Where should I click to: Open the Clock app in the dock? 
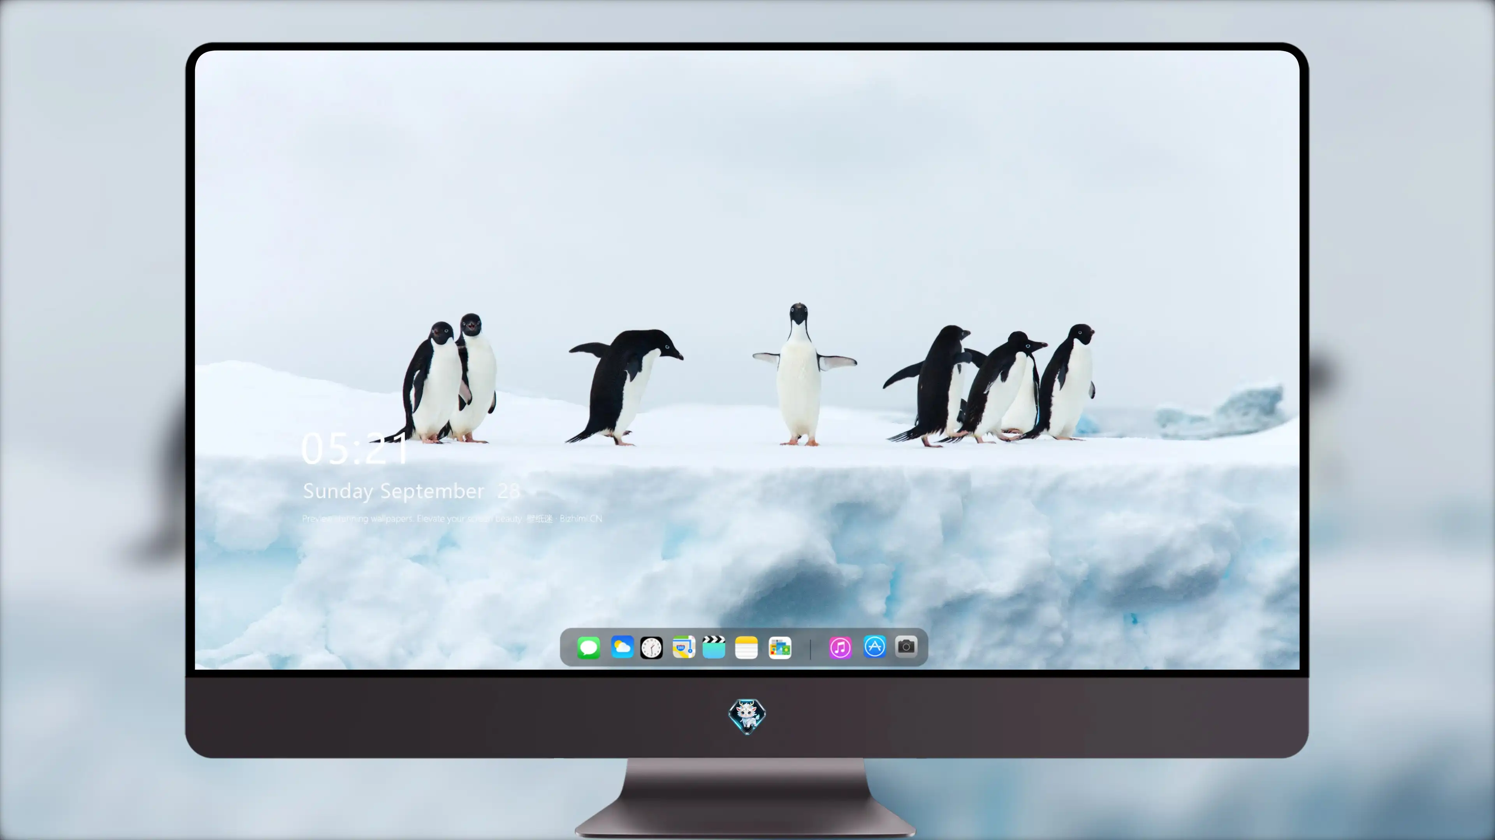(x=651, y=647)
